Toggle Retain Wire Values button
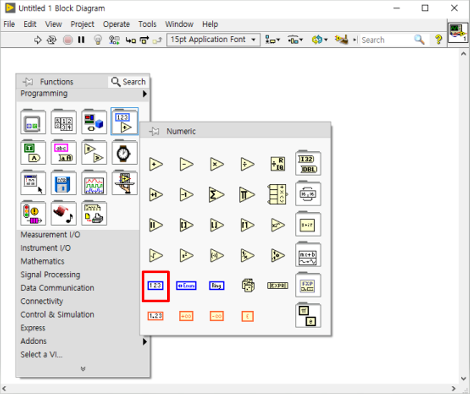The image size is (470, 394). 114,40
